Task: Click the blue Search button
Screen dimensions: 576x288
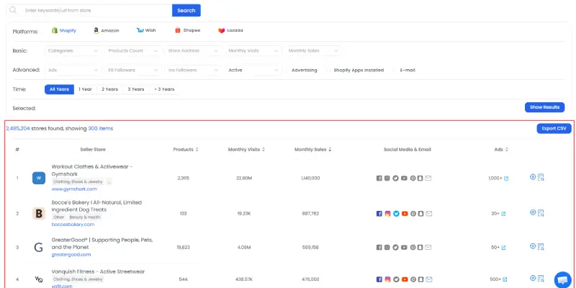Action: (186, 10)
